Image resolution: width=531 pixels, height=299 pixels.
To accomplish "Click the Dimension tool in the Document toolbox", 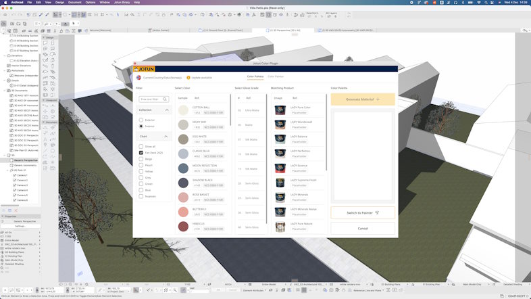I will click(x=45, y=127).
